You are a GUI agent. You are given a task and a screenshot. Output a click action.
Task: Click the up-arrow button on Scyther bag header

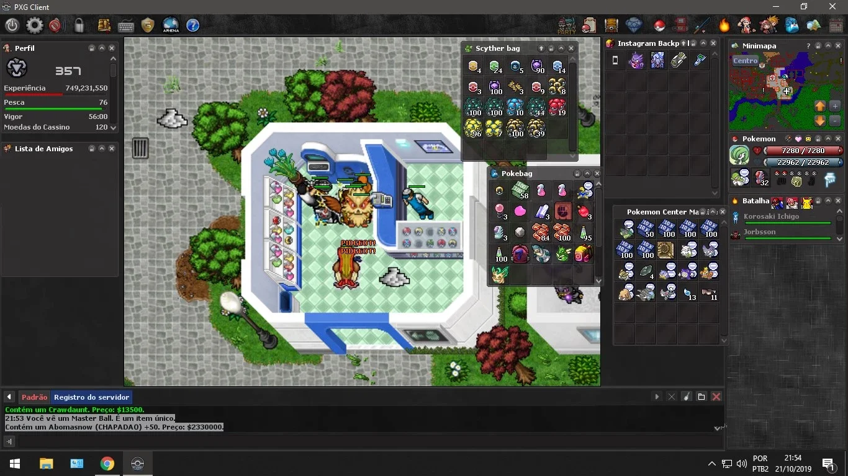click(541, 48)
